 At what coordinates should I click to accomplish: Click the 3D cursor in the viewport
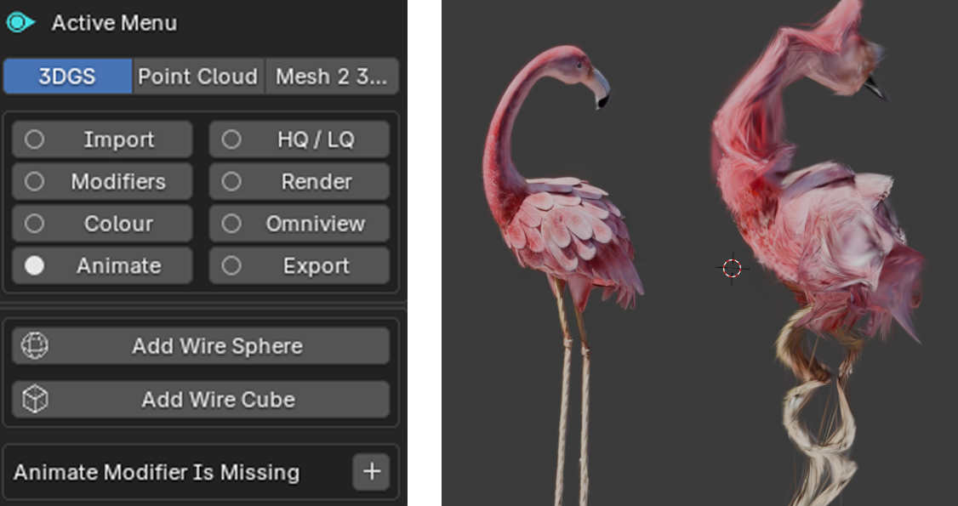pos(732,269)
